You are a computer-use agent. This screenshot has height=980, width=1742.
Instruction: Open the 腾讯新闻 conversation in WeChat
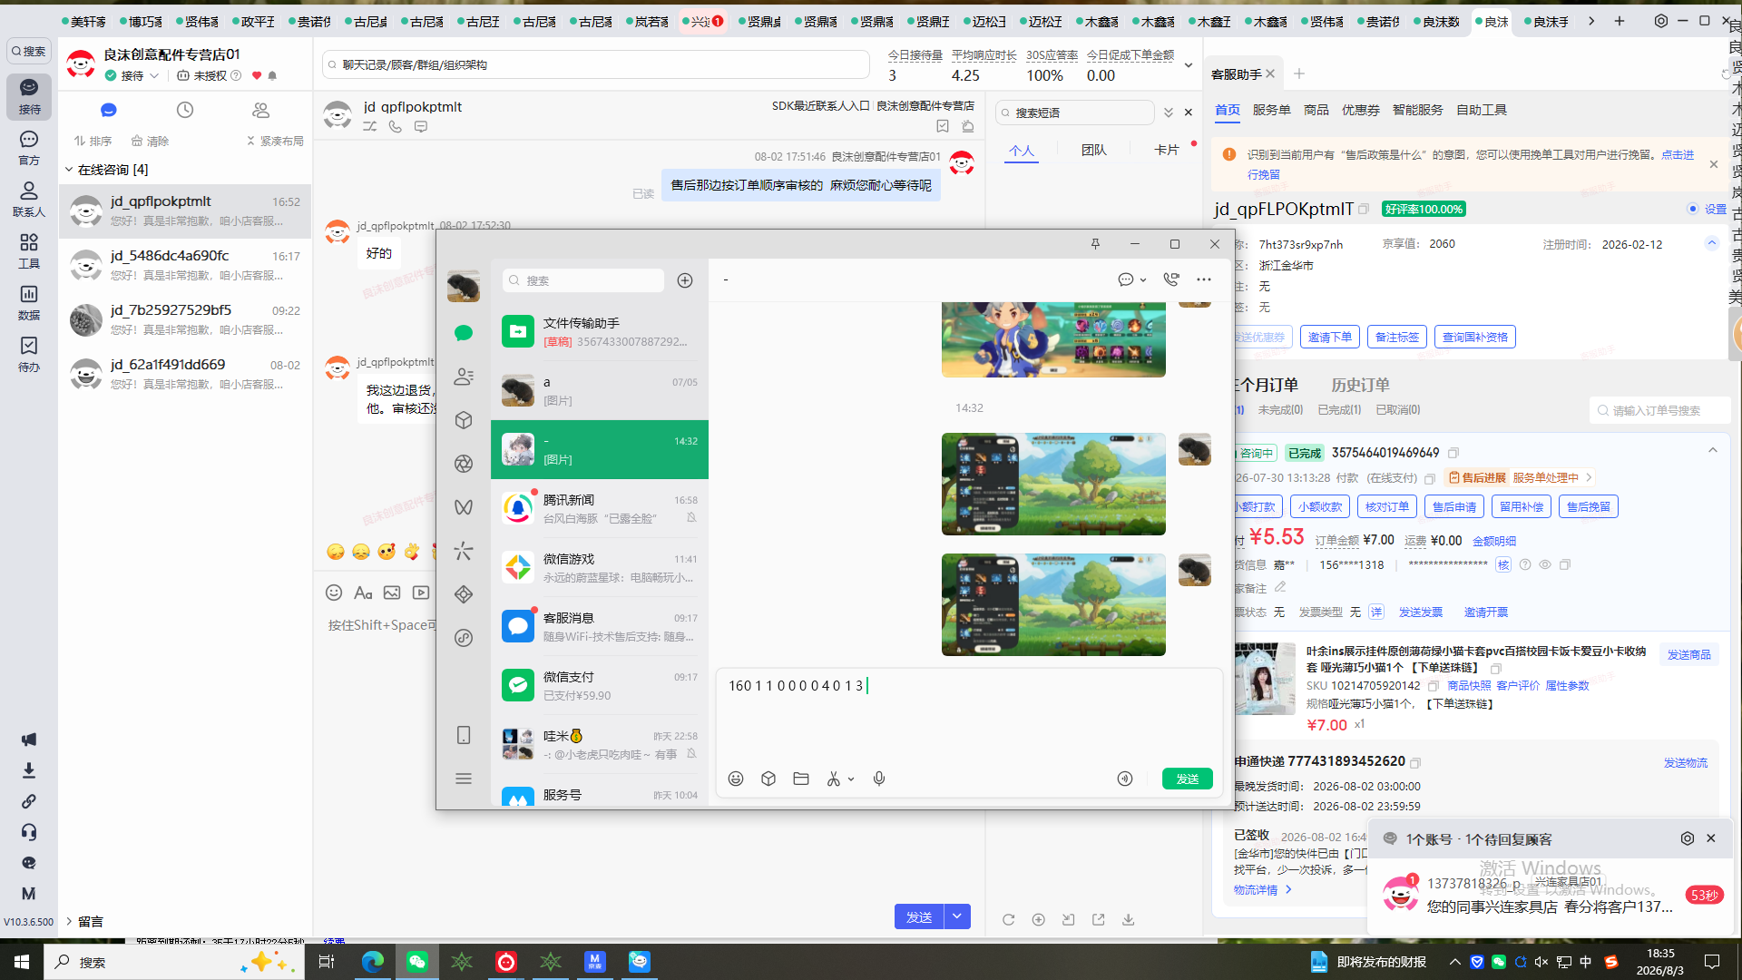point(600,508)
